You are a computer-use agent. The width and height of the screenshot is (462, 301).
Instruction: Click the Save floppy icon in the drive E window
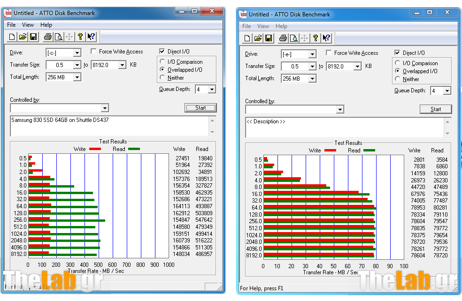[269, 38]
